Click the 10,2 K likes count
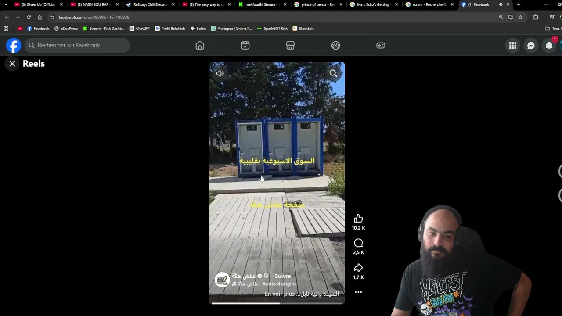This screenshot has width=562, height=316. [x=358, y=228]
